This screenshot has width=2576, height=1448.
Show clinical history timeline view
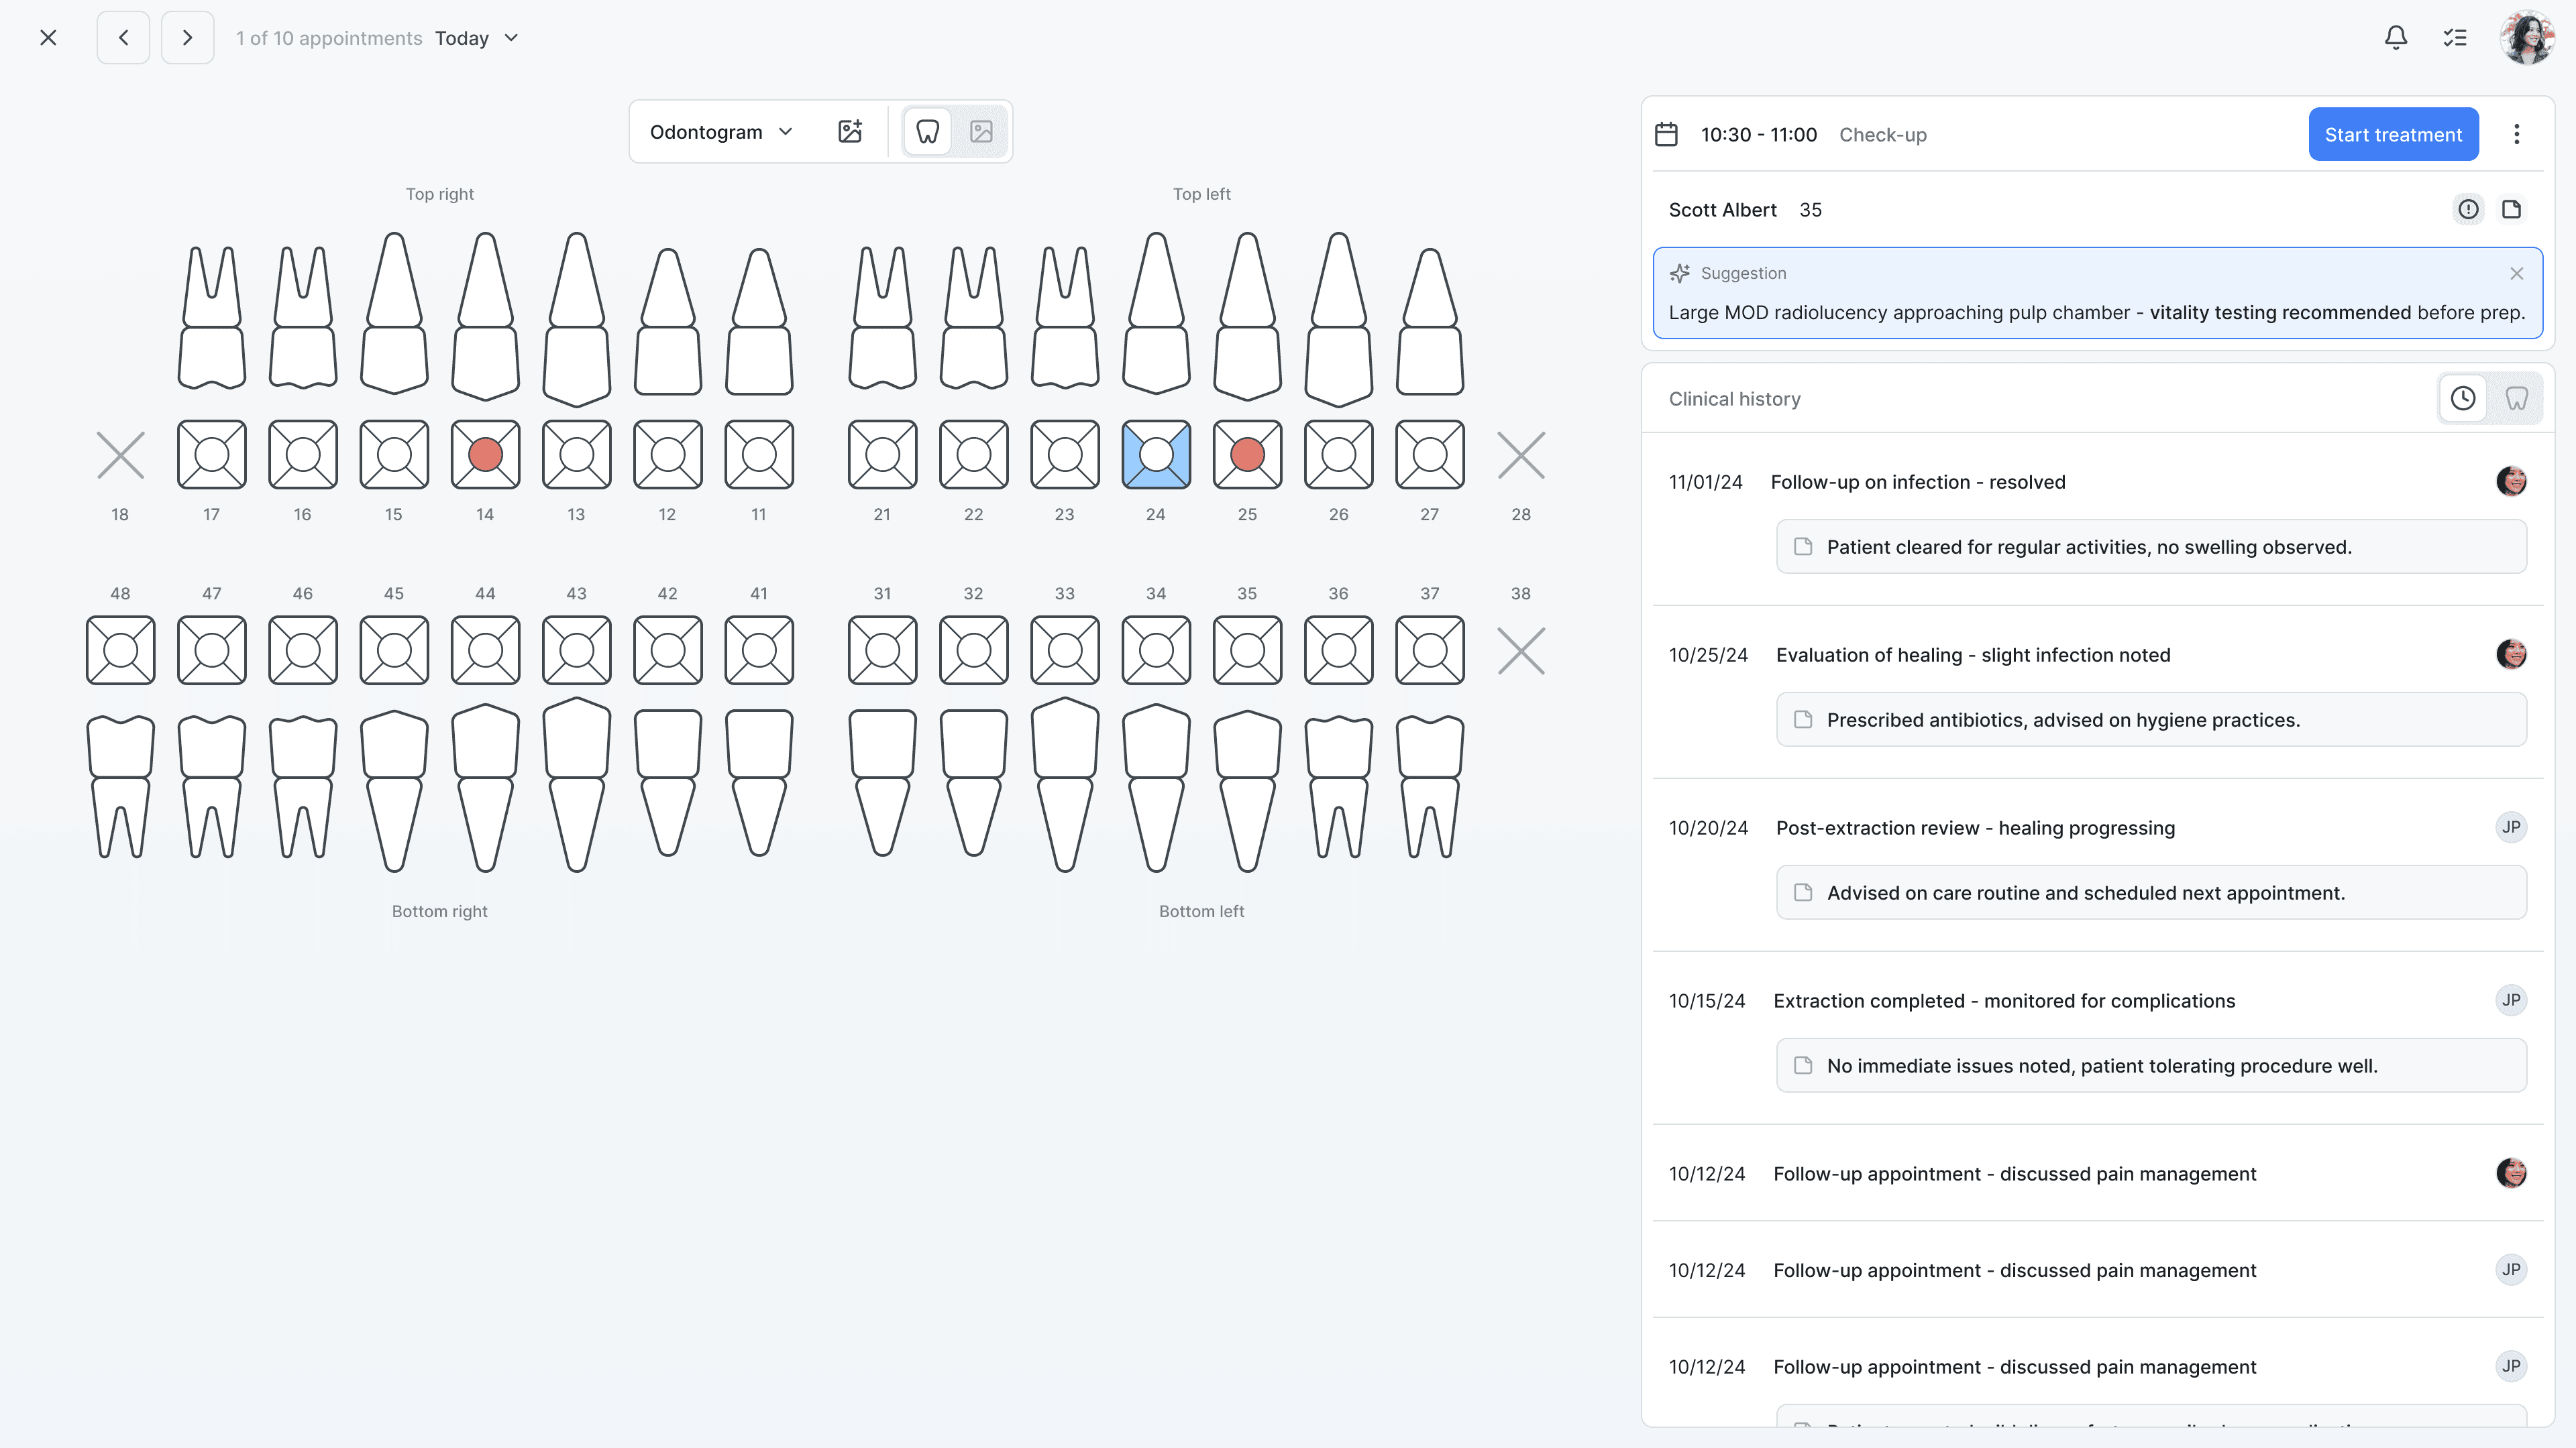click(x=2463, y=399)
